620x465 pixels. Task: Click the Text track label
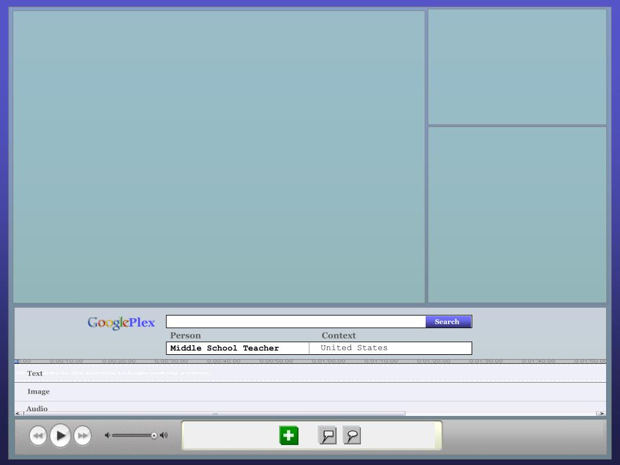click(35, 373)
